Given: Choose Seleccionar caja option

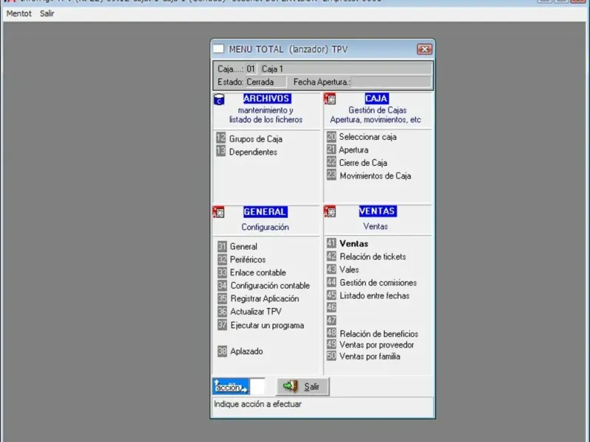Looking at the screenshot, I should pyautogui.click(x=367, y=137).
